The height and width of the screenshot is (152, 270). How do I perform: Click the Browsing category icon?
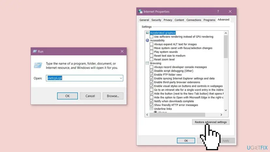click(147, 63)
